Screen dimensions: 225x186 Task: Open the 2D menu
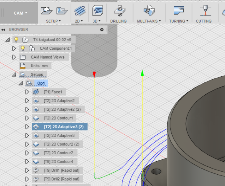[79, 21]
